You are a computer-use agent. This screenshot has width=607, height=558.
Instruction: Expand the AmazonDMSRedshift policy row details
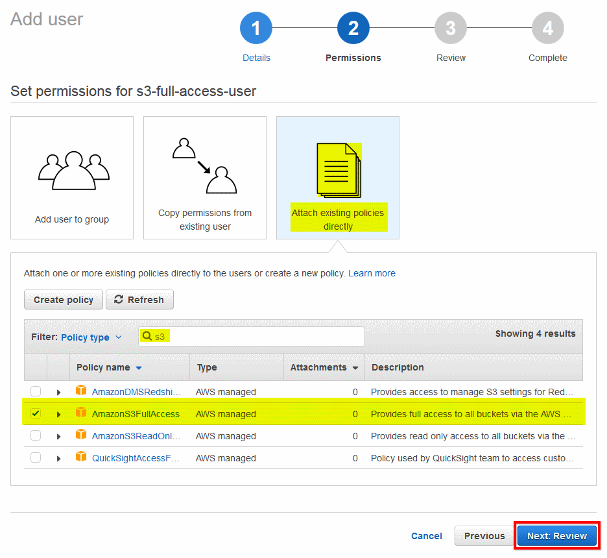click(58, 393)
